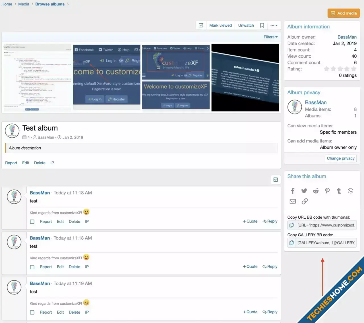
Task: Share the album on WhatsApp
Action: (350, 191)
